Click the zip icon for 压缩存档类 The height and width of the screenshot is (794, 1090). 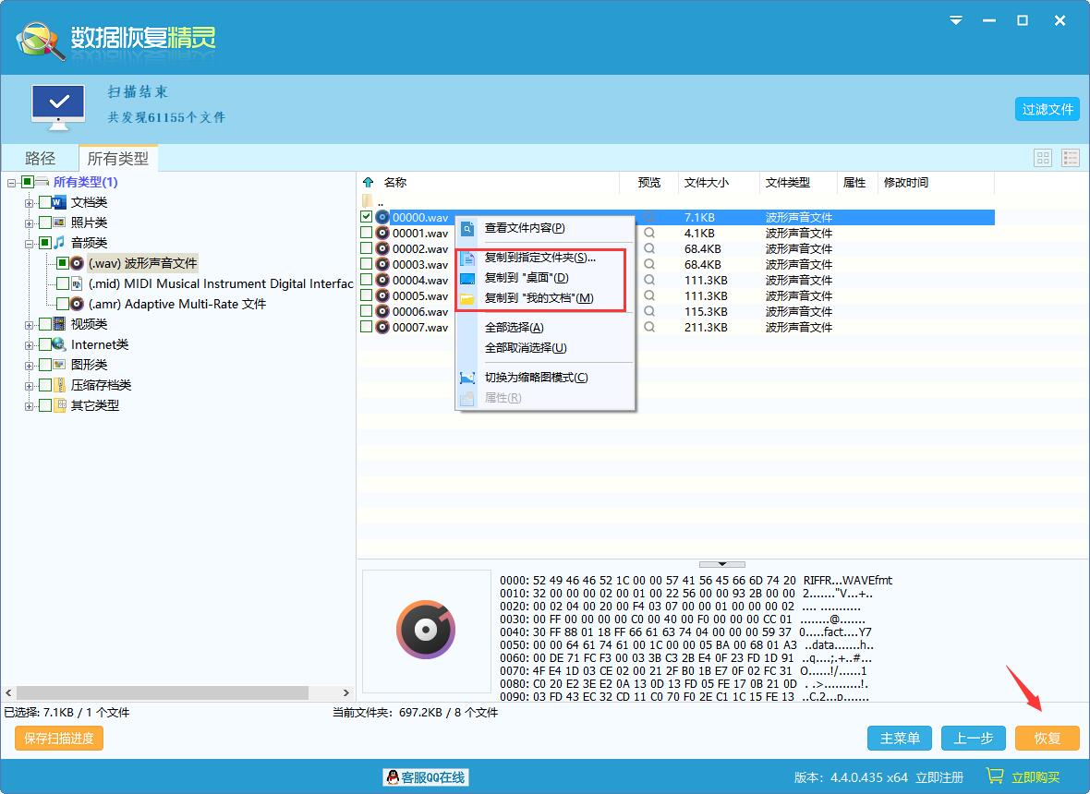pos(60,385)
